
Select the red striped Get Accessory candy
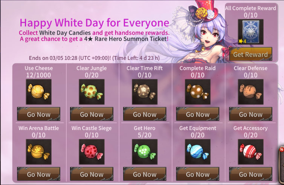pyautogui.click(x=251, y=152)
